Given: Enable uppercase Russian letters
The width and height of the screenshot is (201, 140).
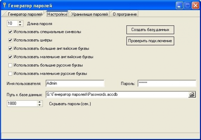Looking at the screenshot, I should click(x=10, y=65).
